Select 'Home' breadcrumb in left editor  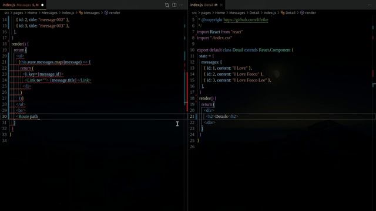click(x=32, y=13)
